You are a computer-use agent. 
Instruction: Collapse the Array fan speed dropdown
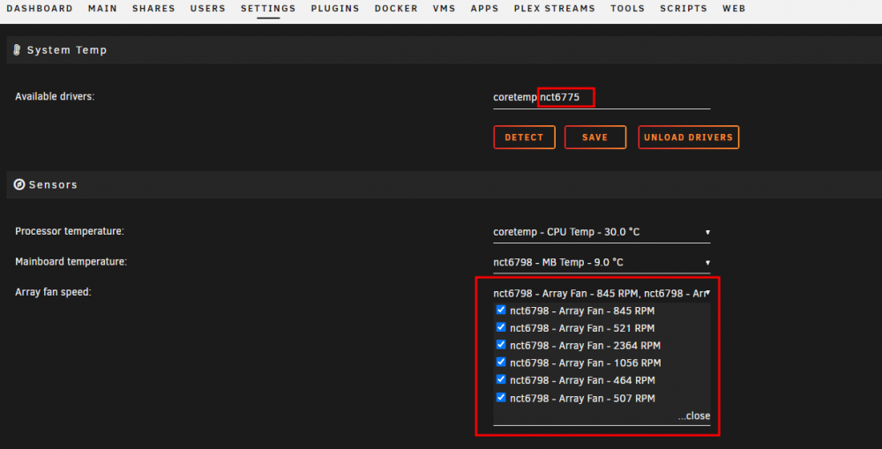click(602, 293)
